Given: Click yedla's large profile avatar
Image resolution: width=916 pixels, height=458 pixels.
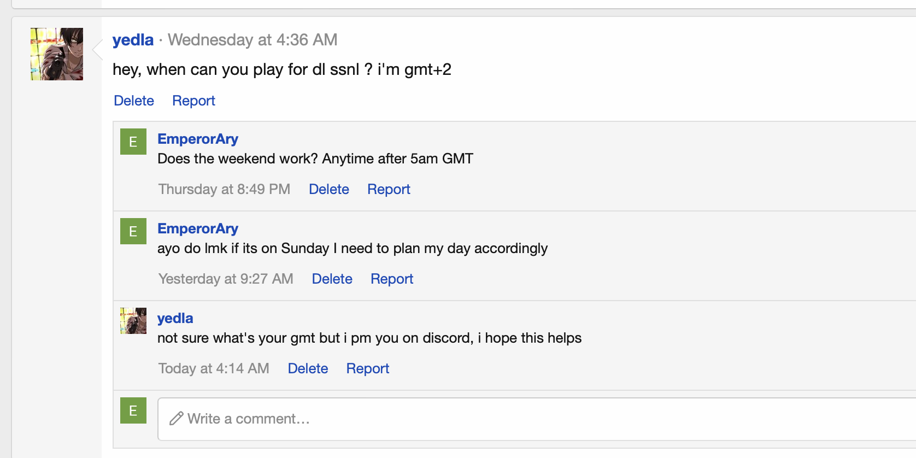Looking at the screenshot, I should [x=57, y=54].
